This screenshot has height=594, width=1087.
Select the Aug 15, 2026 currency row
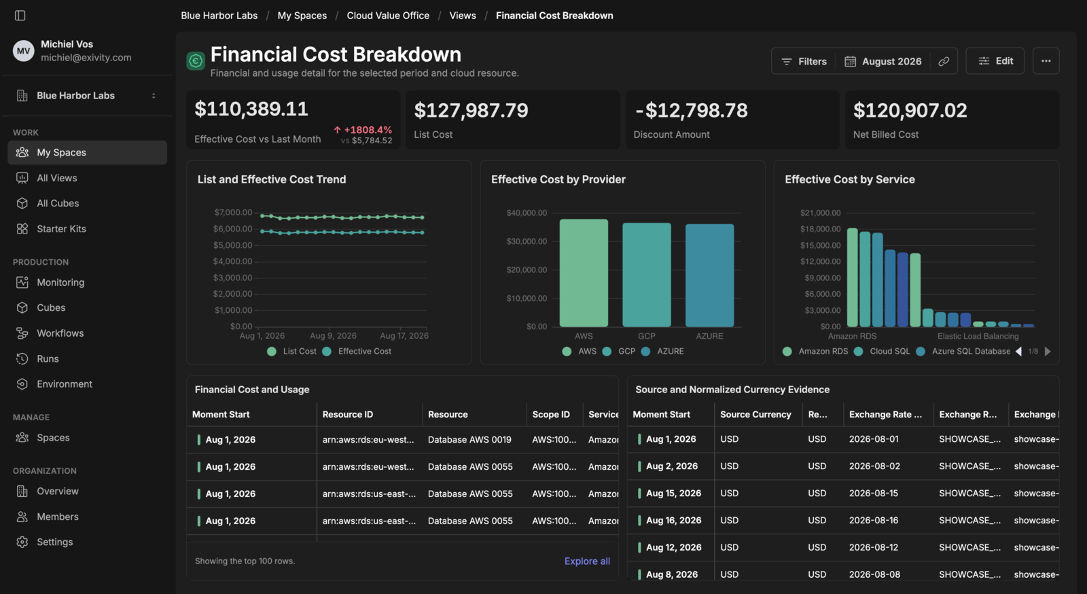tap(843, 494)
